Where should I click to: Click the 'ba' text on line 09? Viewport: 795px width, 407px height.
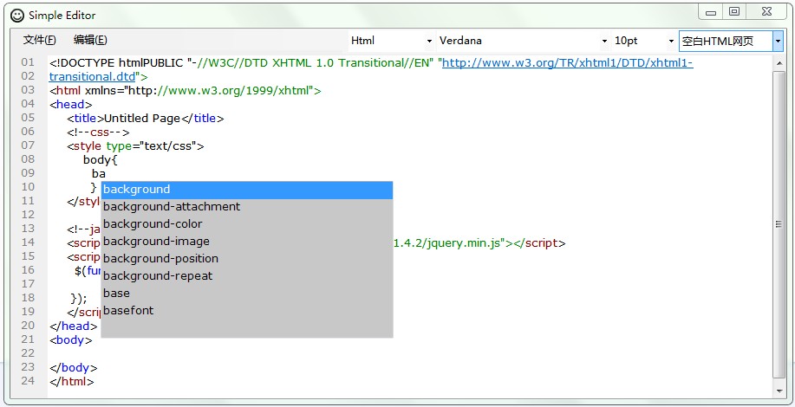tap(98, 174)
